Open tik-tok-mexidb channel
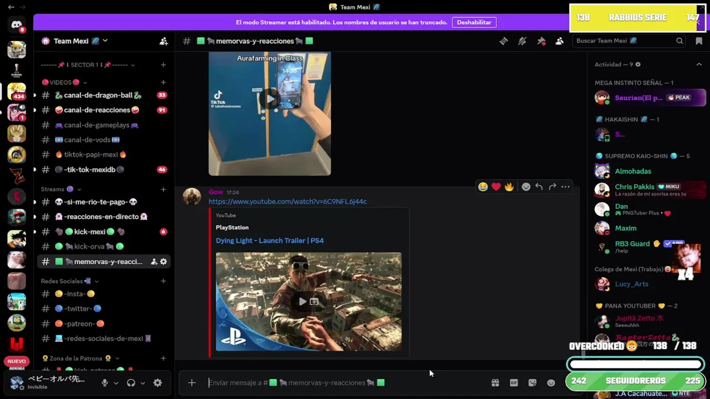Viewport: 710px width, 399px height. [x=104, y=170]
